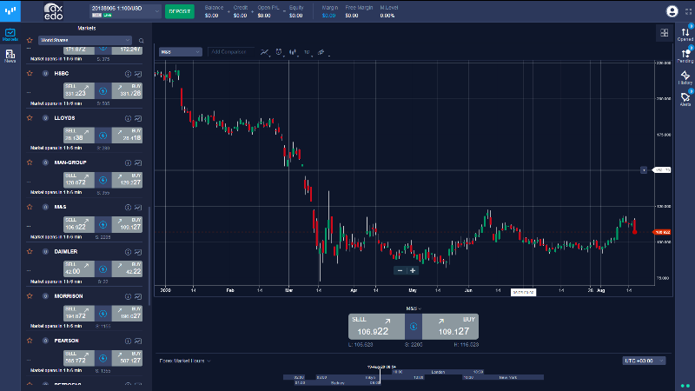Toggle favorite star for M&S
This screenshot has width=695, height=391.
click(x=30, y=207)
